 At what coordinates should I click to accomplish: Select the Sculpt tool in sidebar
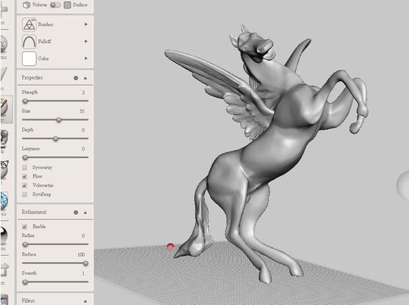point(3,108)
